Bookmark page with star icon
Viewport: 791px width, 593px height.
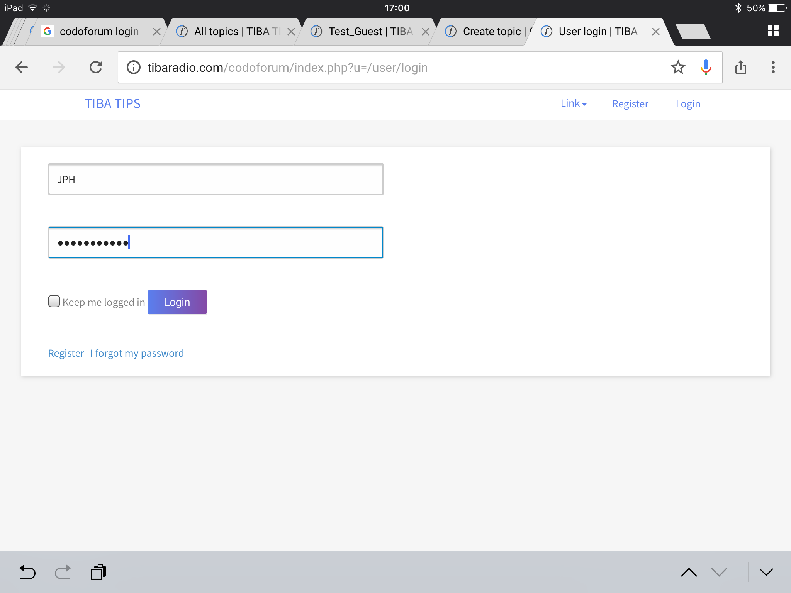click(x=678, y=67)
